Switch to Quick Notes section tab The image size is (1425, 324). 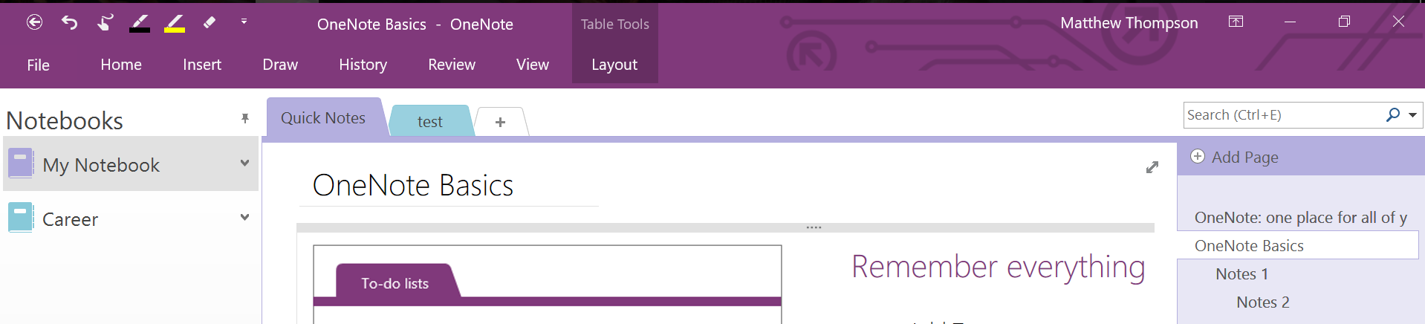323,117
